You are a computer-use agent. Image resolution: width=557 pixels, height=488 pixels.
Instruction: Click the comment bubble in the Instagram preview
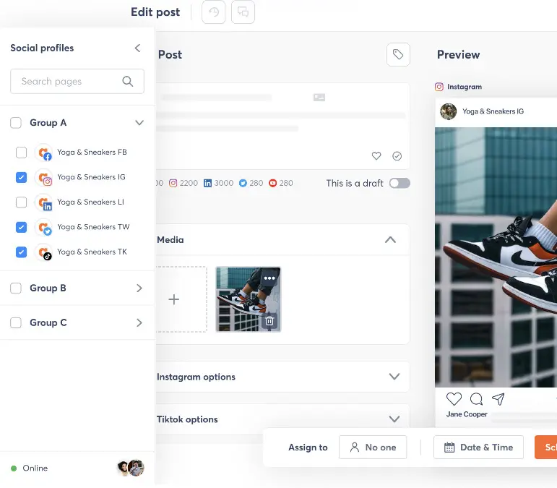(x=476, y=399)
